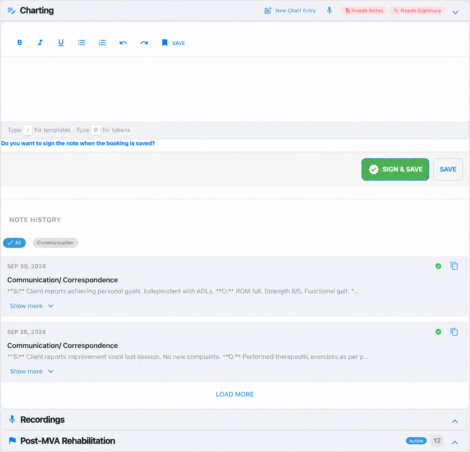
Task: Click the Needs Signature badge
Action: [x=417, y=10]
